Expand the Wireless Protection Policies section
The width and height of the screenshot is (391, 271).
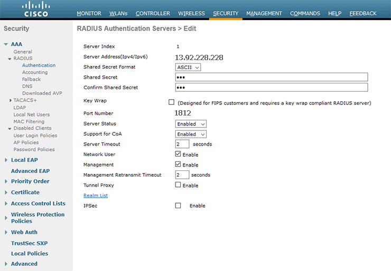[x=6, y=215]
